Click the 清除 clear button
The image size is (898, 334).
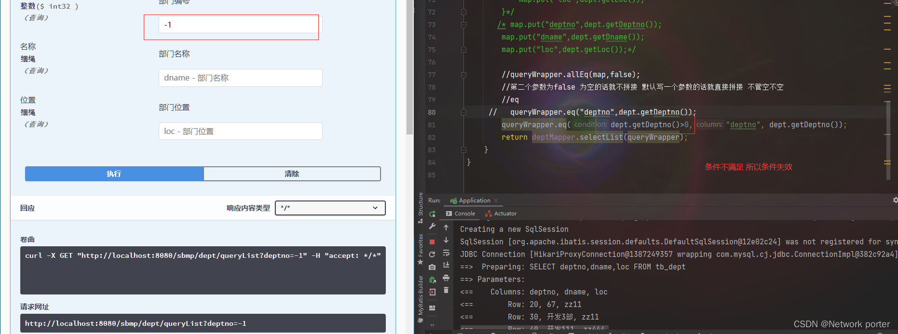point(292,174)
